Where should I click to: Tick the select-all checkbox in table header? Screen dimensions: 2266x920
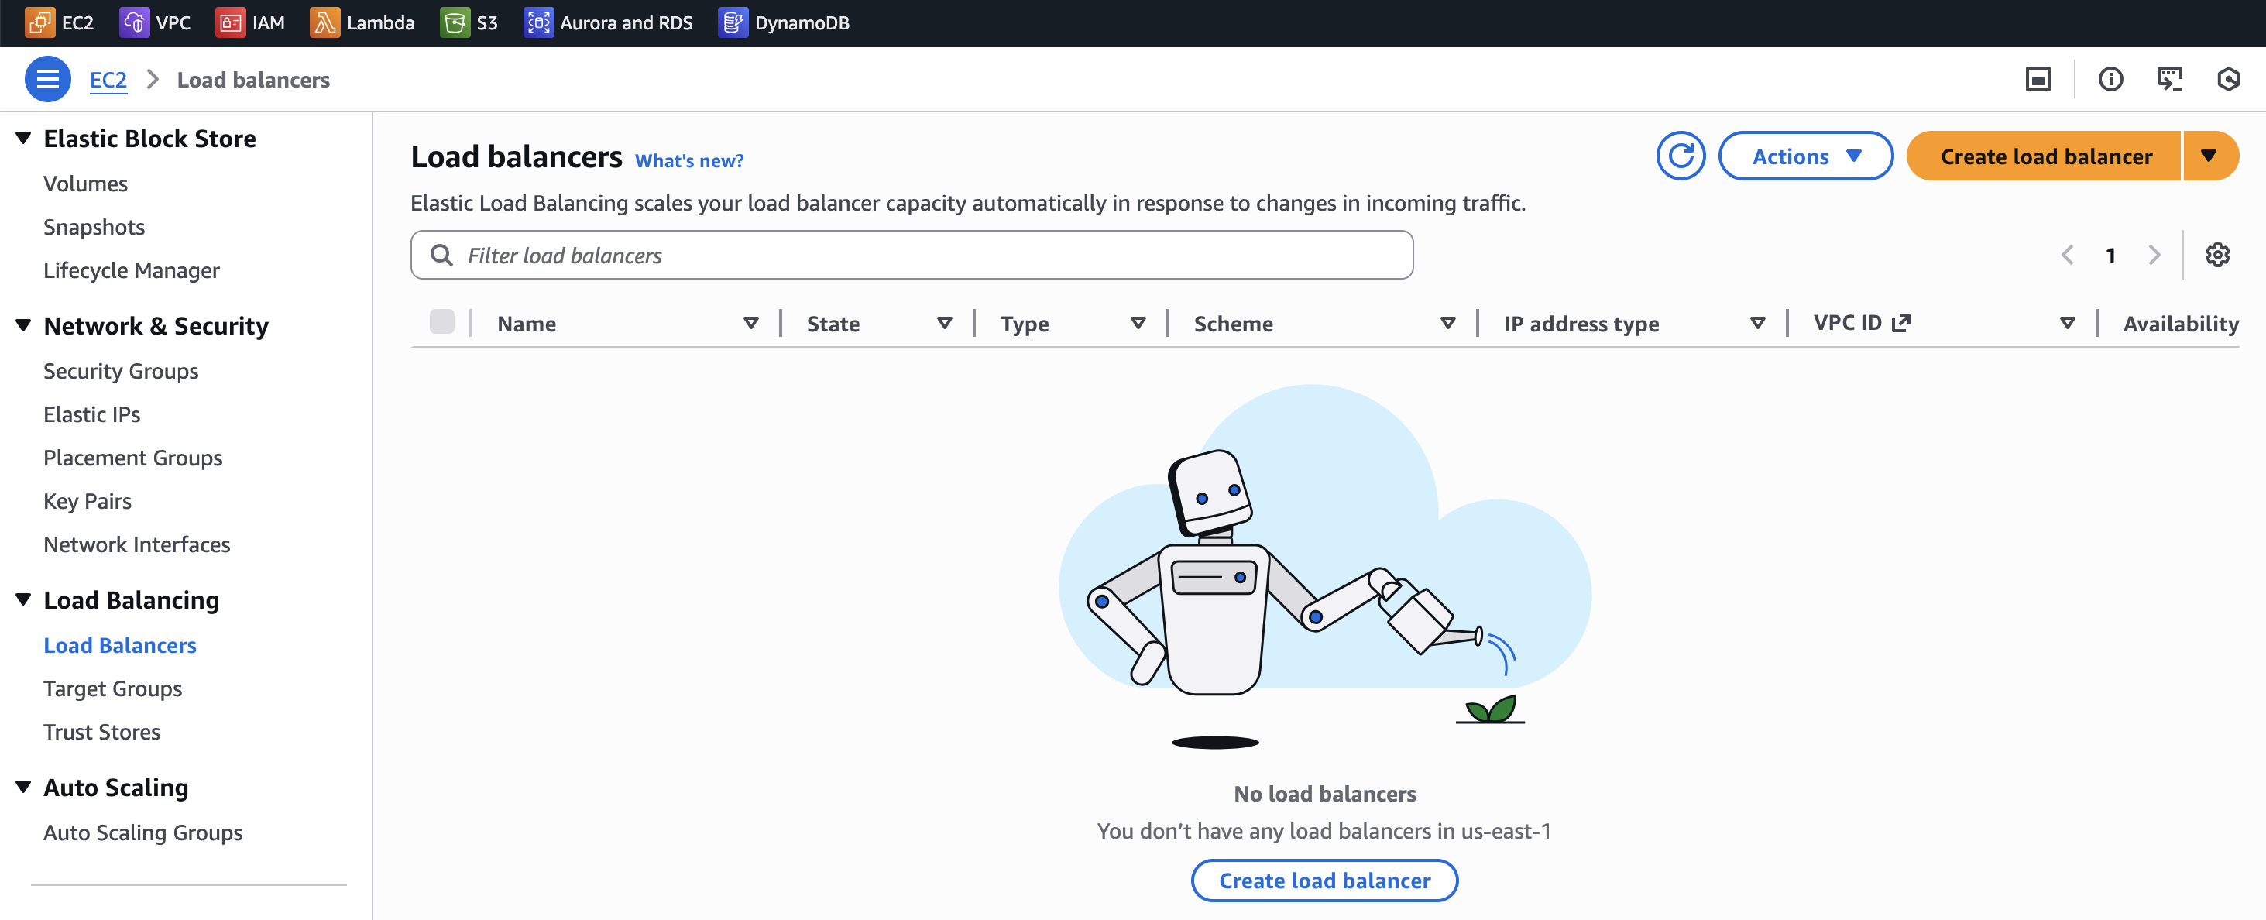tap(441, 323)
